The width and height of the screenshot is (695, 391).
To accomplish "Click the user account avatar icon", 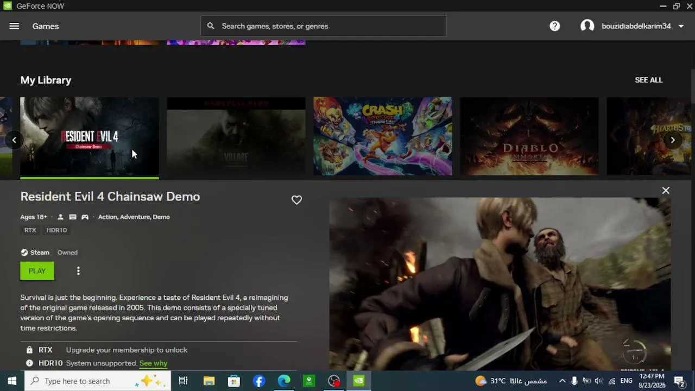I will pos(587,26).
